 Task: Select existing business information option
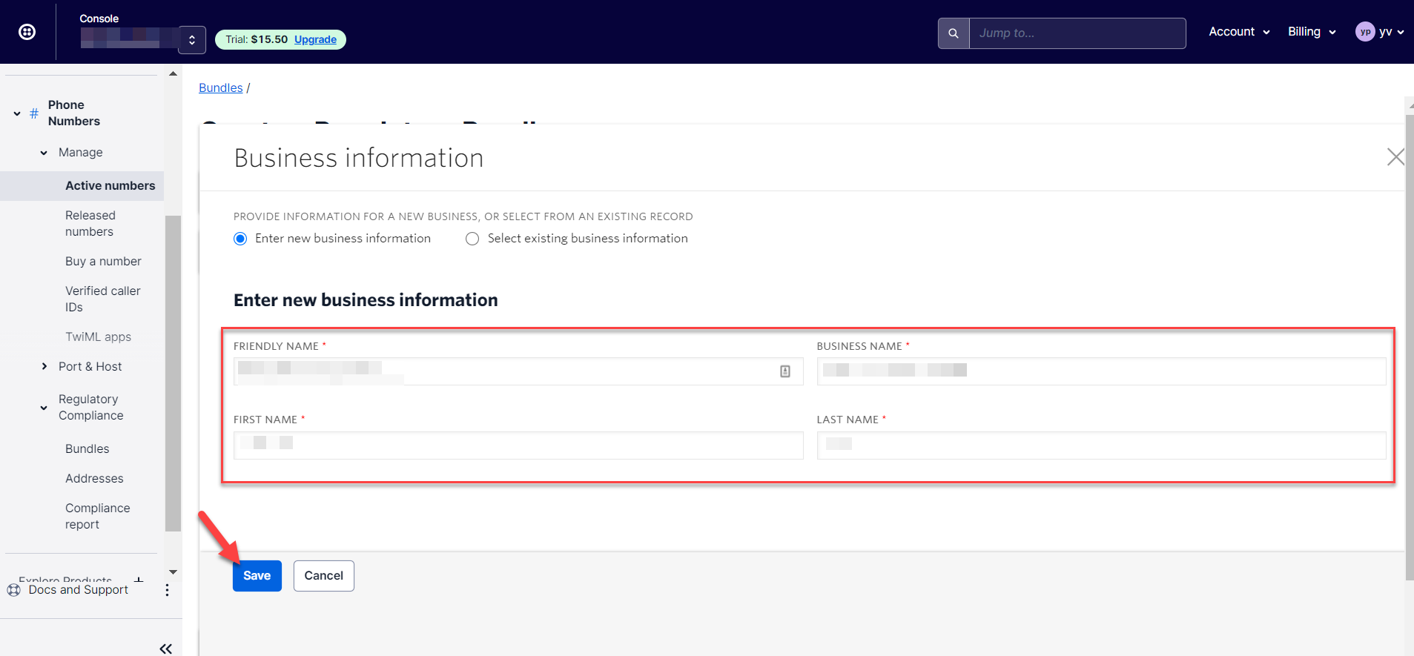coord(472,239)
